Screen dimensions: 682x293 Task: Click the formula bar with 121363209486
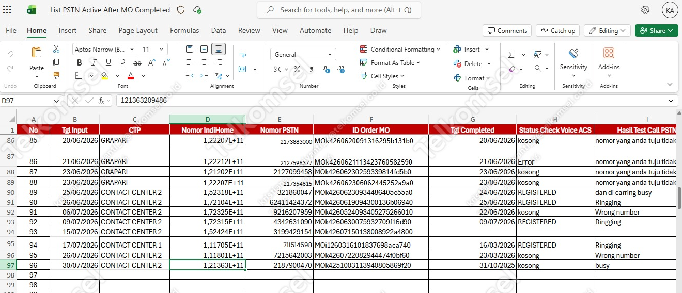point(397,101)
